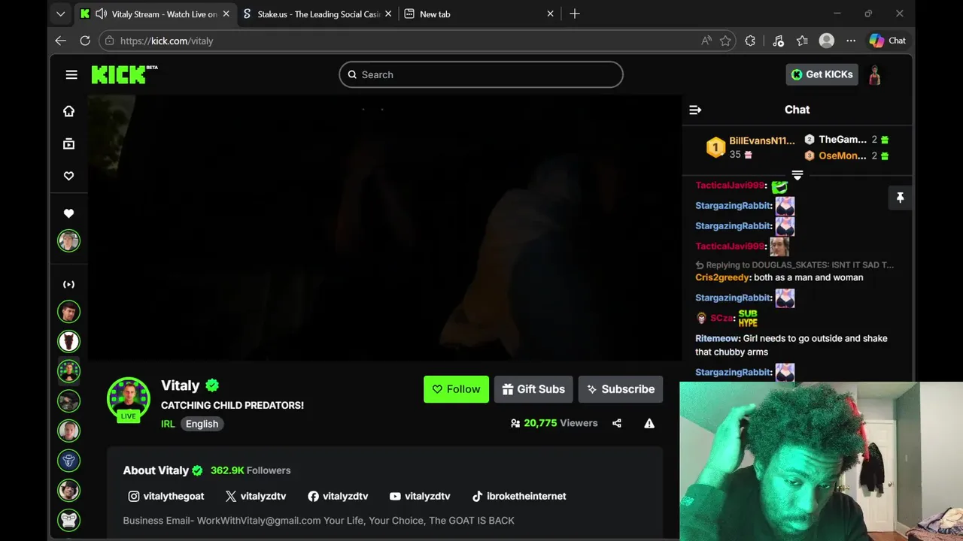Mute the Vitaly Stream tab speaker icon
963x541 pixels.
pyautogui.click(x=101, y=14)
